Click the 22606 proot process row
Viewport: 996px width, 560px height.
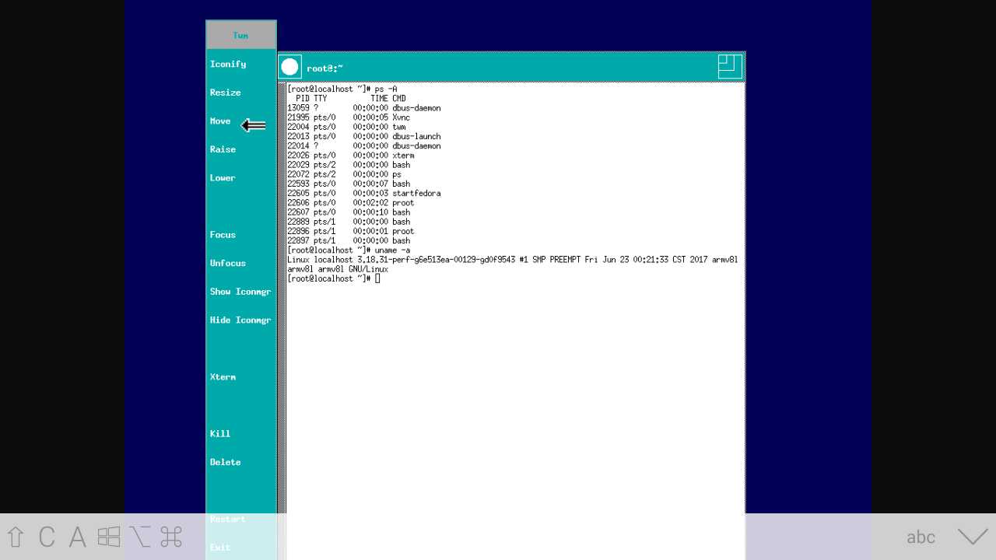351,203
